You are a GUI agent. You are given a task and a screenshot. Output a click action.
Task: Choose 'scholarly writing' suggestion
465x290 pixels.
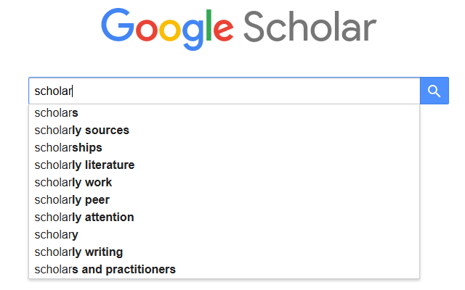click(78, 252)
